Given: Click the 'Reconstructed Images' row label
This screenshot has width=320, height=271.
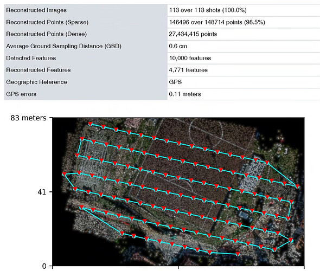Looking at the screenshot, I should 36,10.
